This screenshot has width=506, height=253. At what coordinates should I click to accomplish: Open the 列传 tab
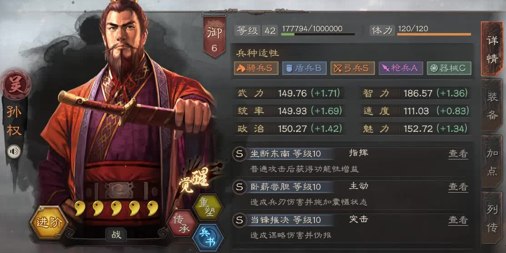point(492,218)
